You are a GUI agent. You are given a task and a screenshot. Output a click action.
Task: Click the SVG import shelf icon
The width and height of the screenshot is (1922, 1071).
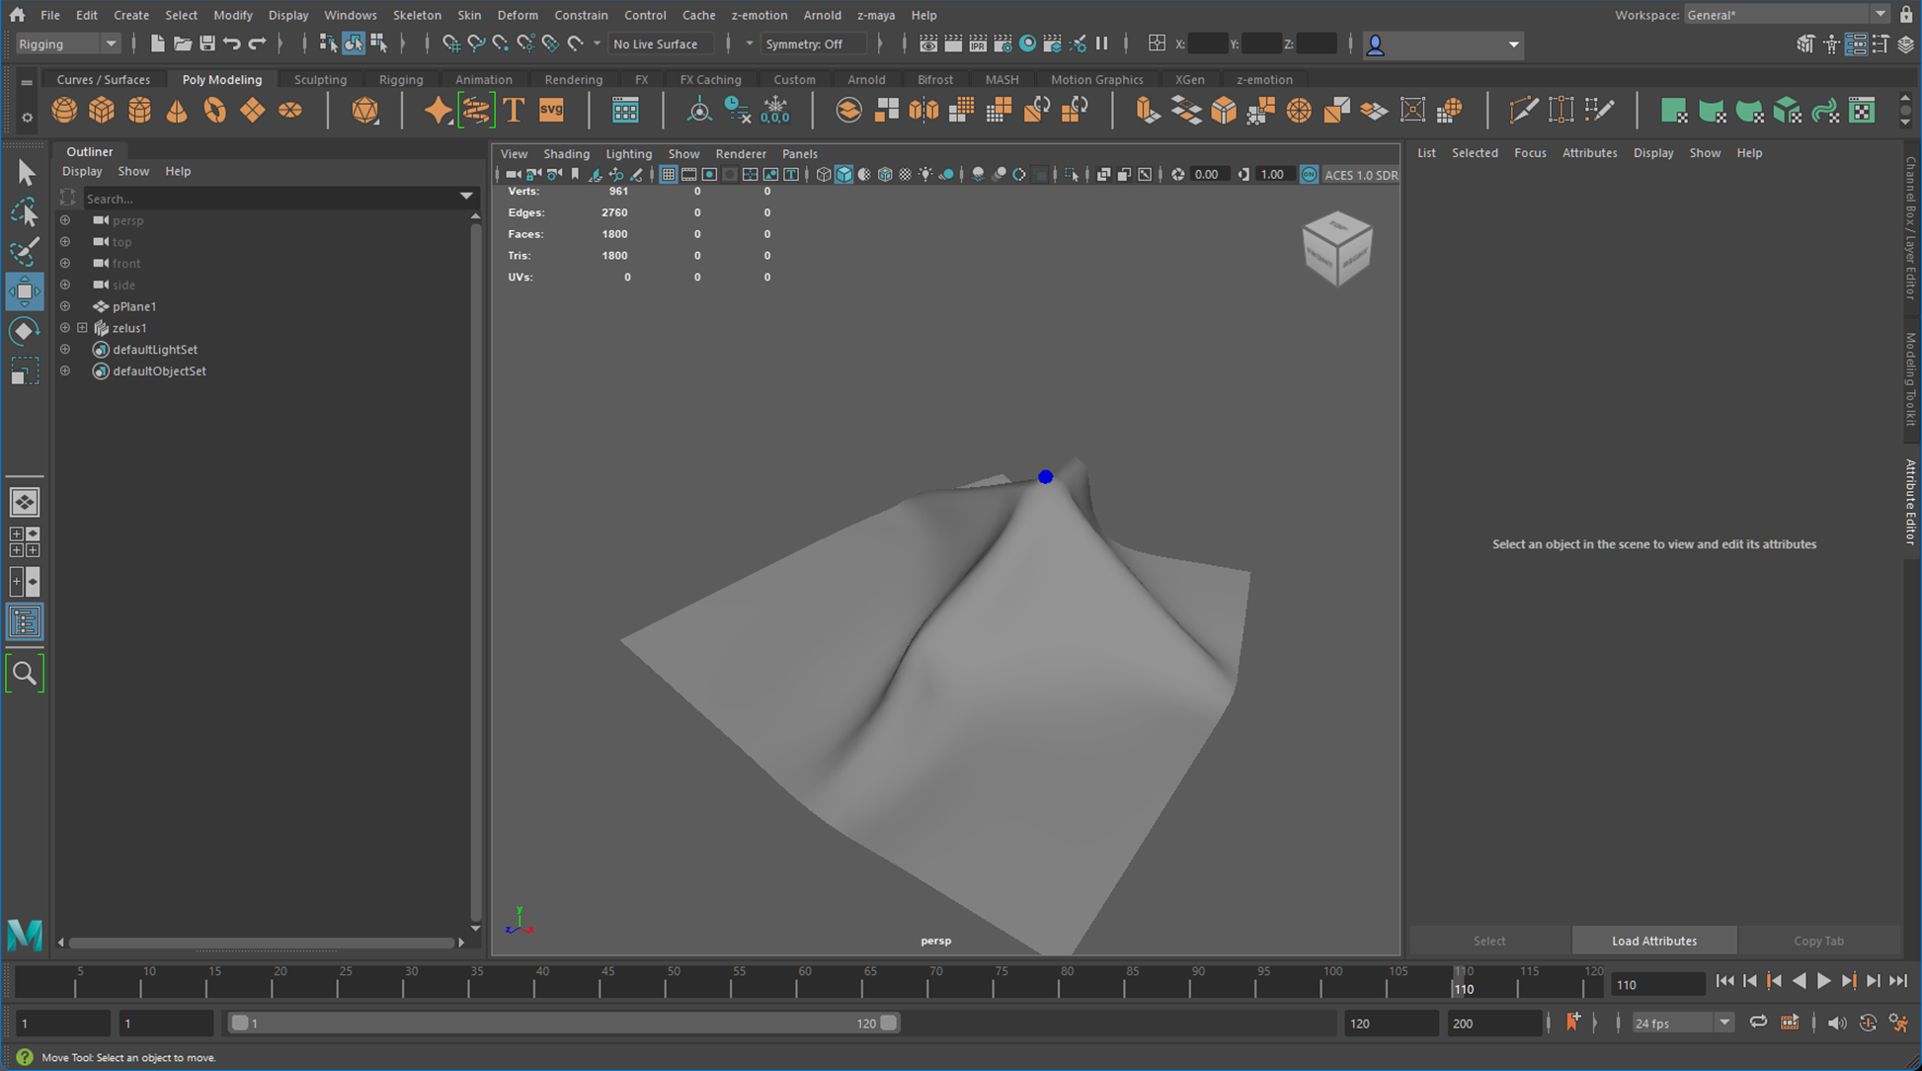(x=551, y=111)
